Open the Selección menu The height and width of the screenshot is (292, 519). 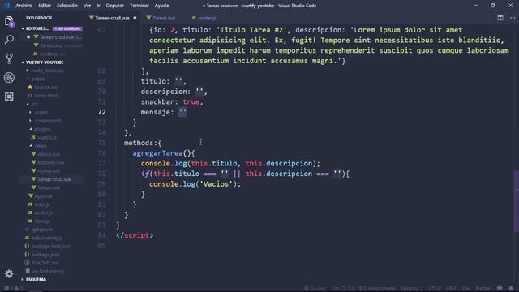pos(66,6)
